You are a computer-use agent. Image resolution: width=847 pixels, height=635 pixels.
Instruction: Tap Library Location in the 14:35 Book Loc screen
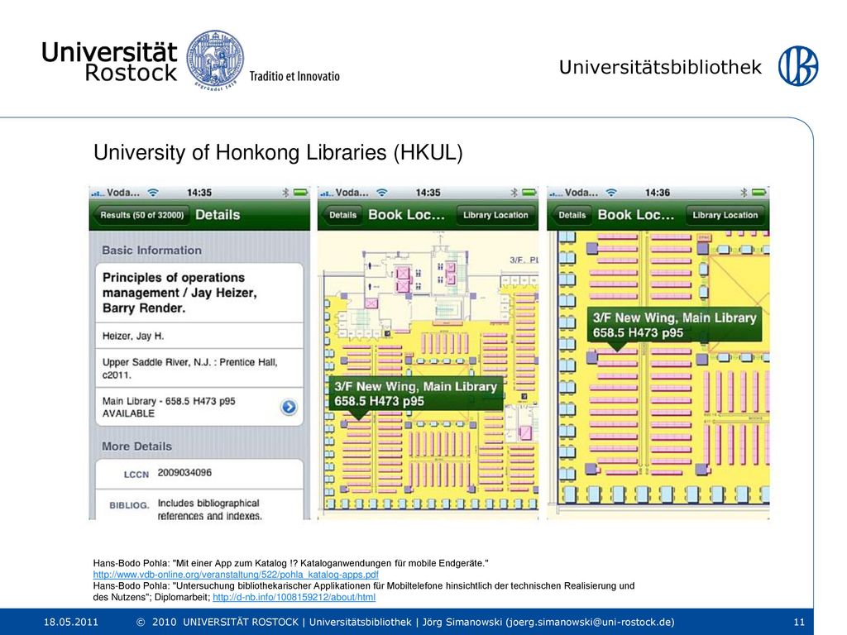coord(495,215)
